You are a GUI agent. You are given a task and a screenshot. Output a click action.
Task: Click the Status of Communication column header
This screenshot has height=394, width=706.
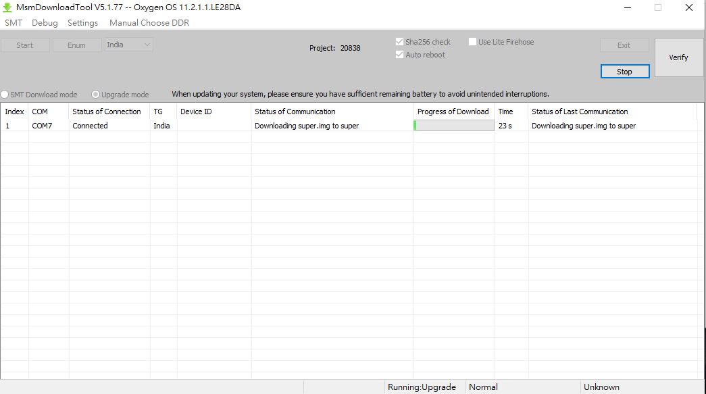click(x=332, y=112)
